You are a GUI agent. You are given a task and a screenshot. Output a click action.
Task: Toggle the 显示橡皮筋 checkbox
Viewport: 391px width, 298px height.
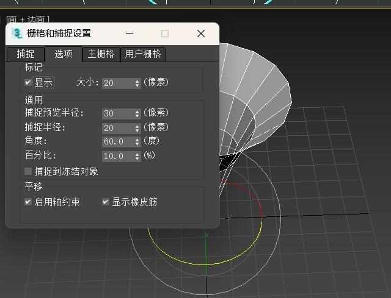106,202
